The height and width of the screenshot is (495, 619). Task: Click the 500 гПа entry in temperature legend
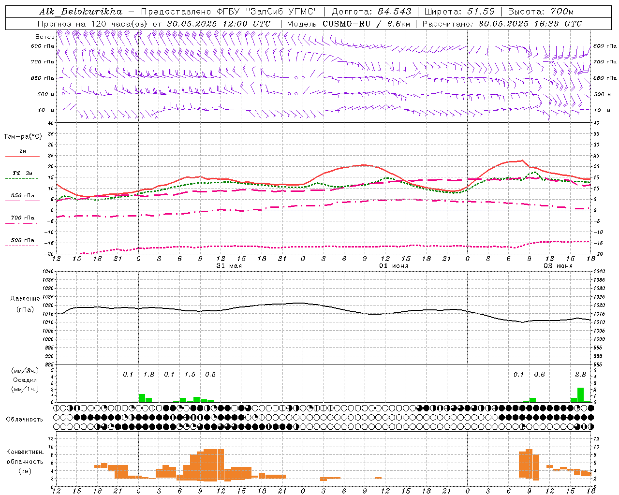tap(23, 240)
